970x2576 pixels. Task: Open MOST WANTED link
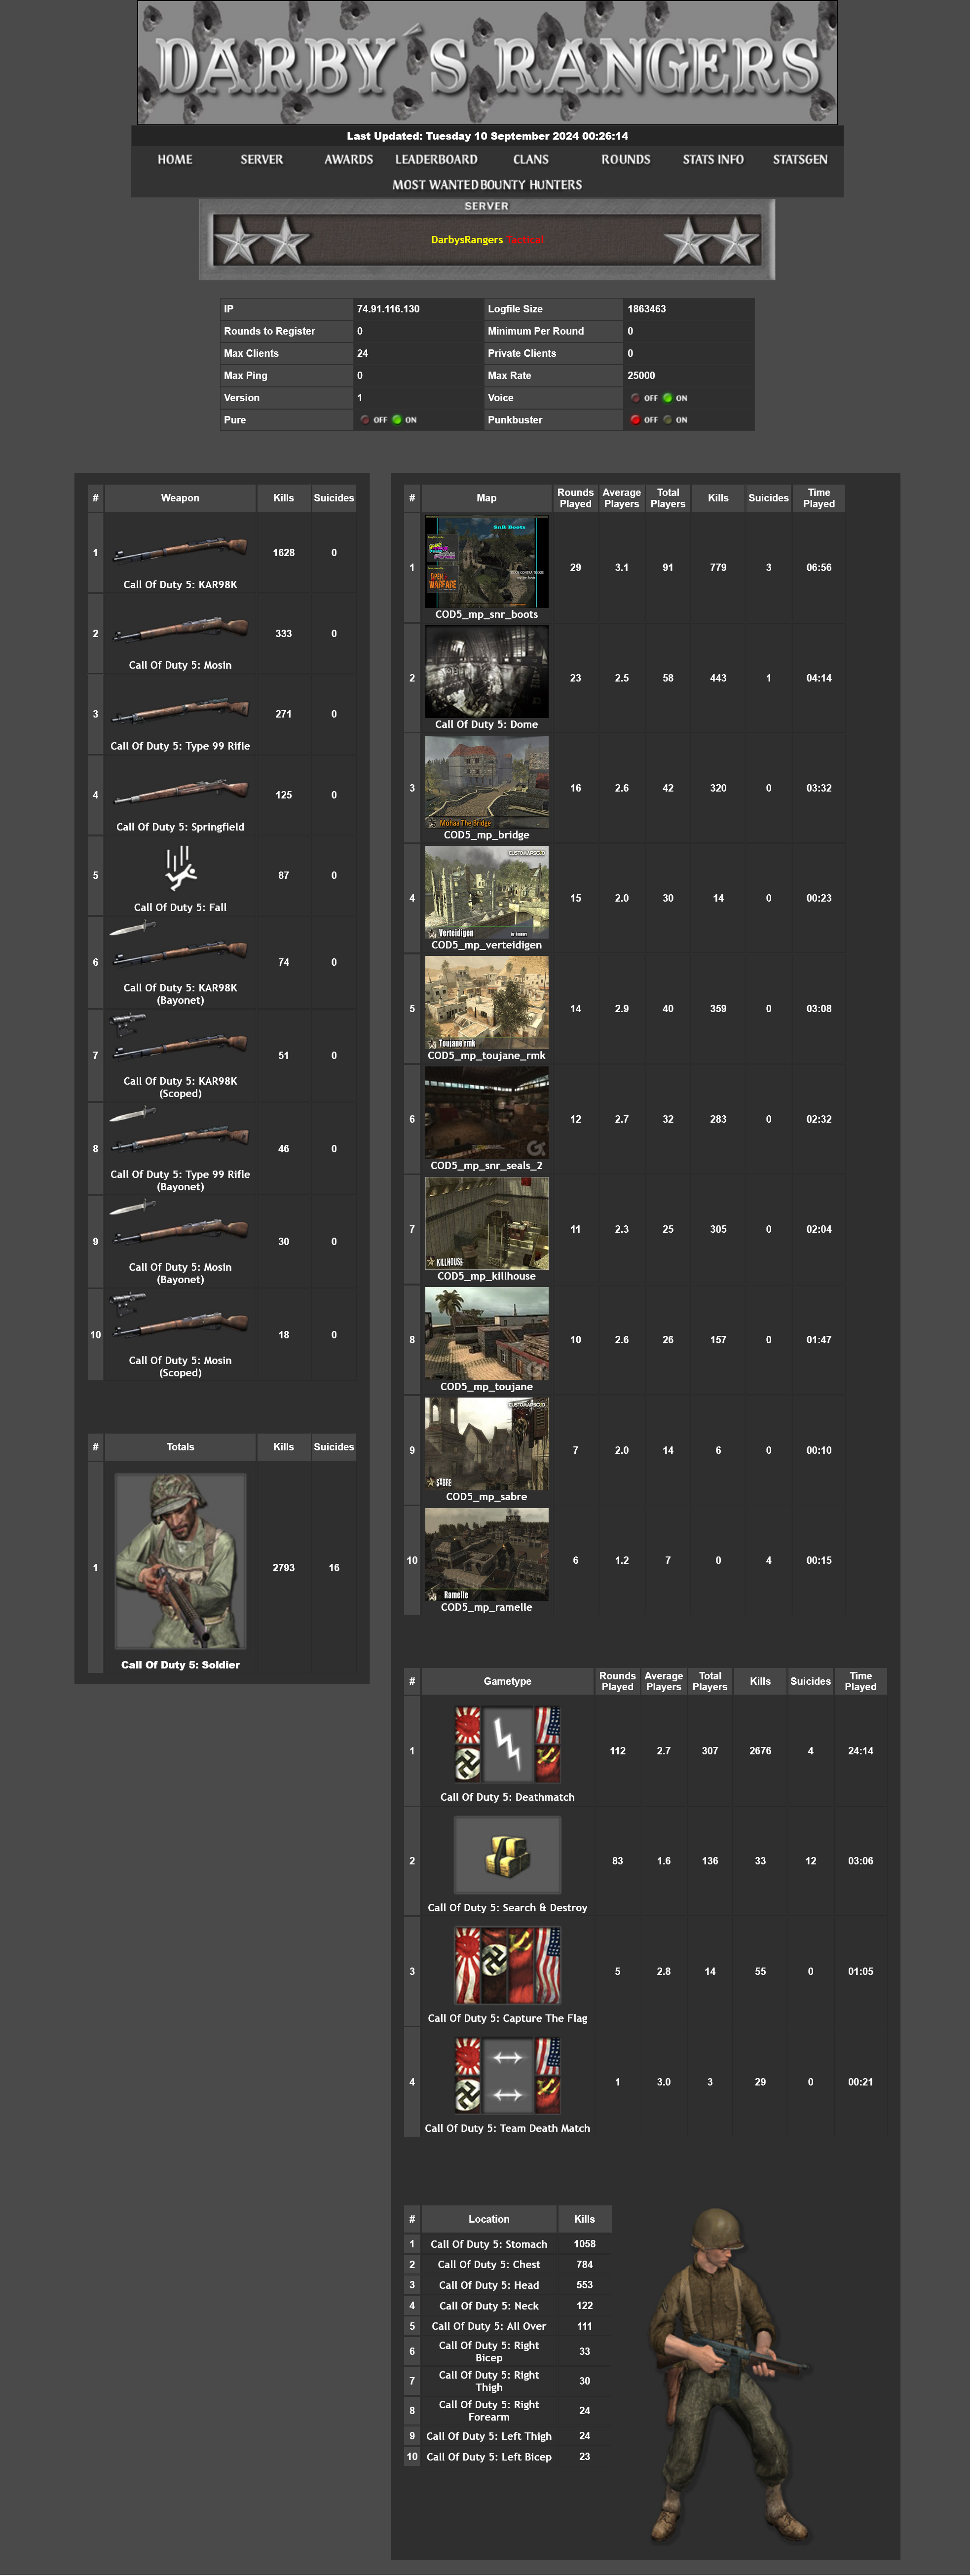pos(435,185)
